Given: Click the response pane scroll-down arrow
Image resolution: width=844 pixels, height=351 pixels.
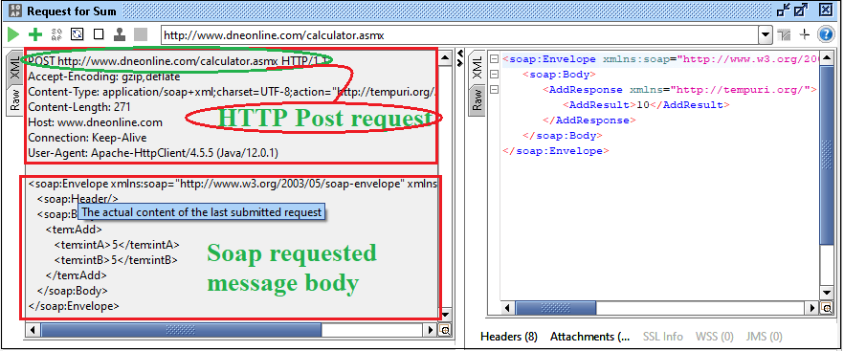Looking at the screenshot, I should tap(826, 294).
